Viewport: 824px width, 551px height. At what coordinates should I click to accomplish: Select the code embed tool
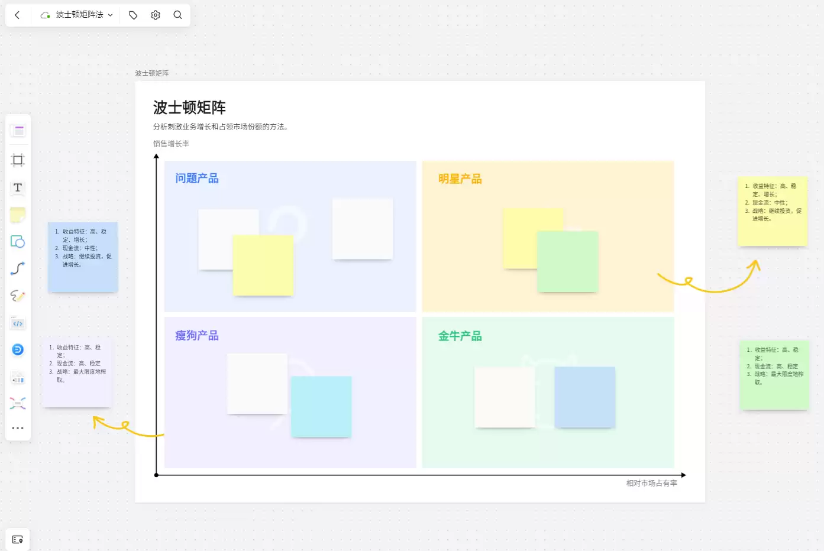[18, 323]
